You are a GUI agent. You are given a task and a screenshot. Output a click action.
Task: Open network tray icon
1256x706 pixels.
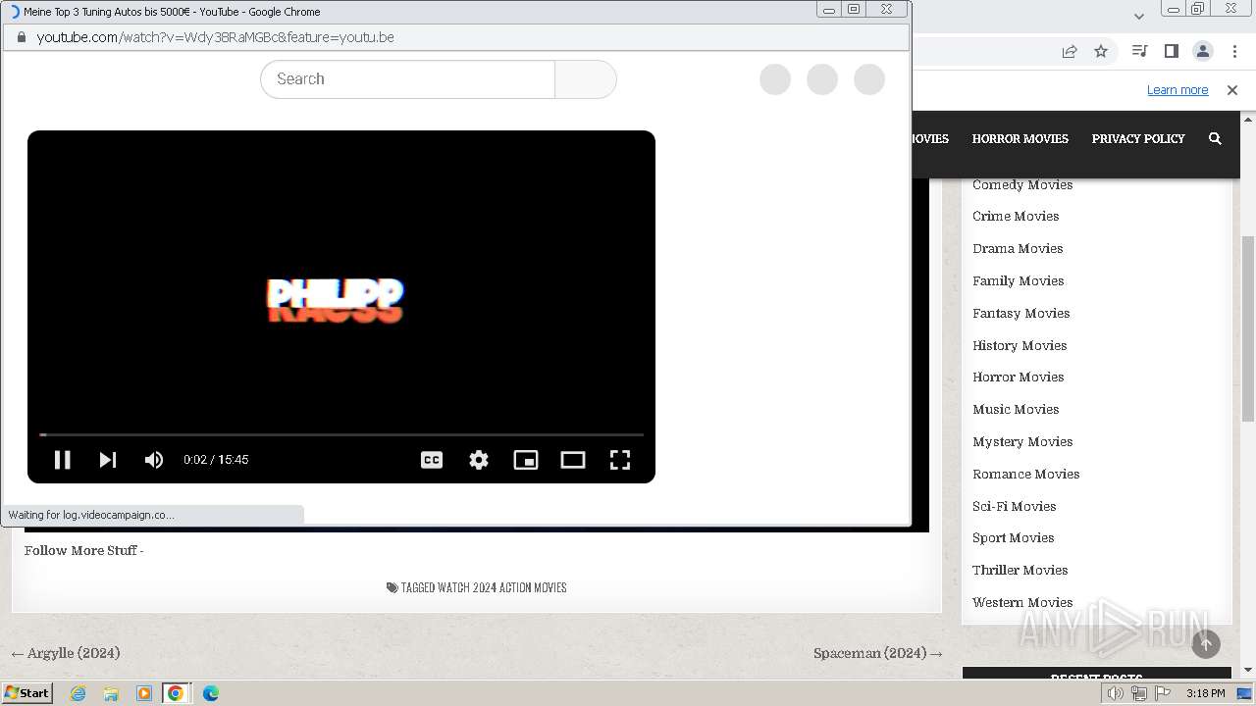1138,693
